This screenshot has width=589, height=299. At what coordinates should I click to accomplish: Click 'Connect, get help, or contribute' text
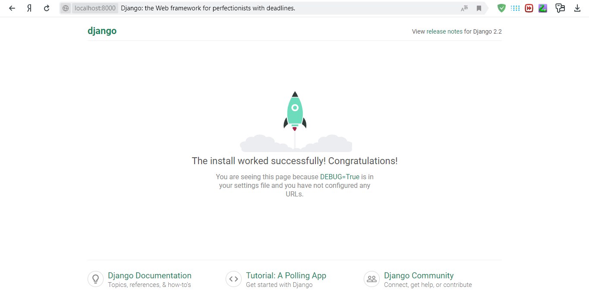point(428,285)
